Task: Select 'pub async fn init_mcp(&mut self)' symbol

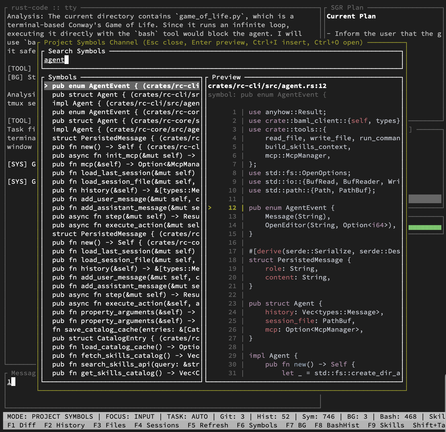Action: (x=122, y=156)
